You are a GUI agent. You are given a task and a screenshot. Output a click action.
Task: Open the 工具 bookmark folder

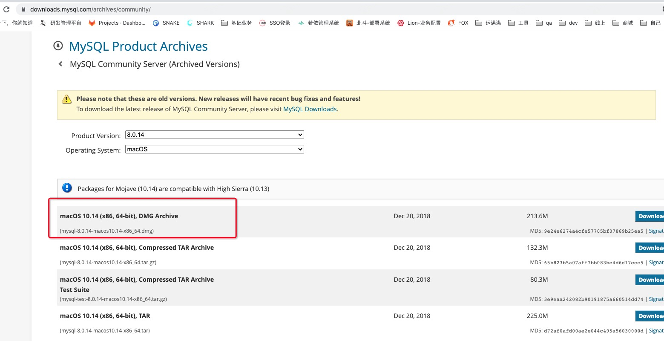pos(518,23)
